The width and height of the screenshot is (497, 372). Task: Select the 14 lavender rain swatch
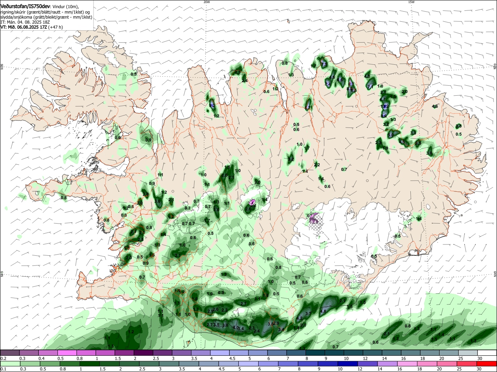pos(388,364)
